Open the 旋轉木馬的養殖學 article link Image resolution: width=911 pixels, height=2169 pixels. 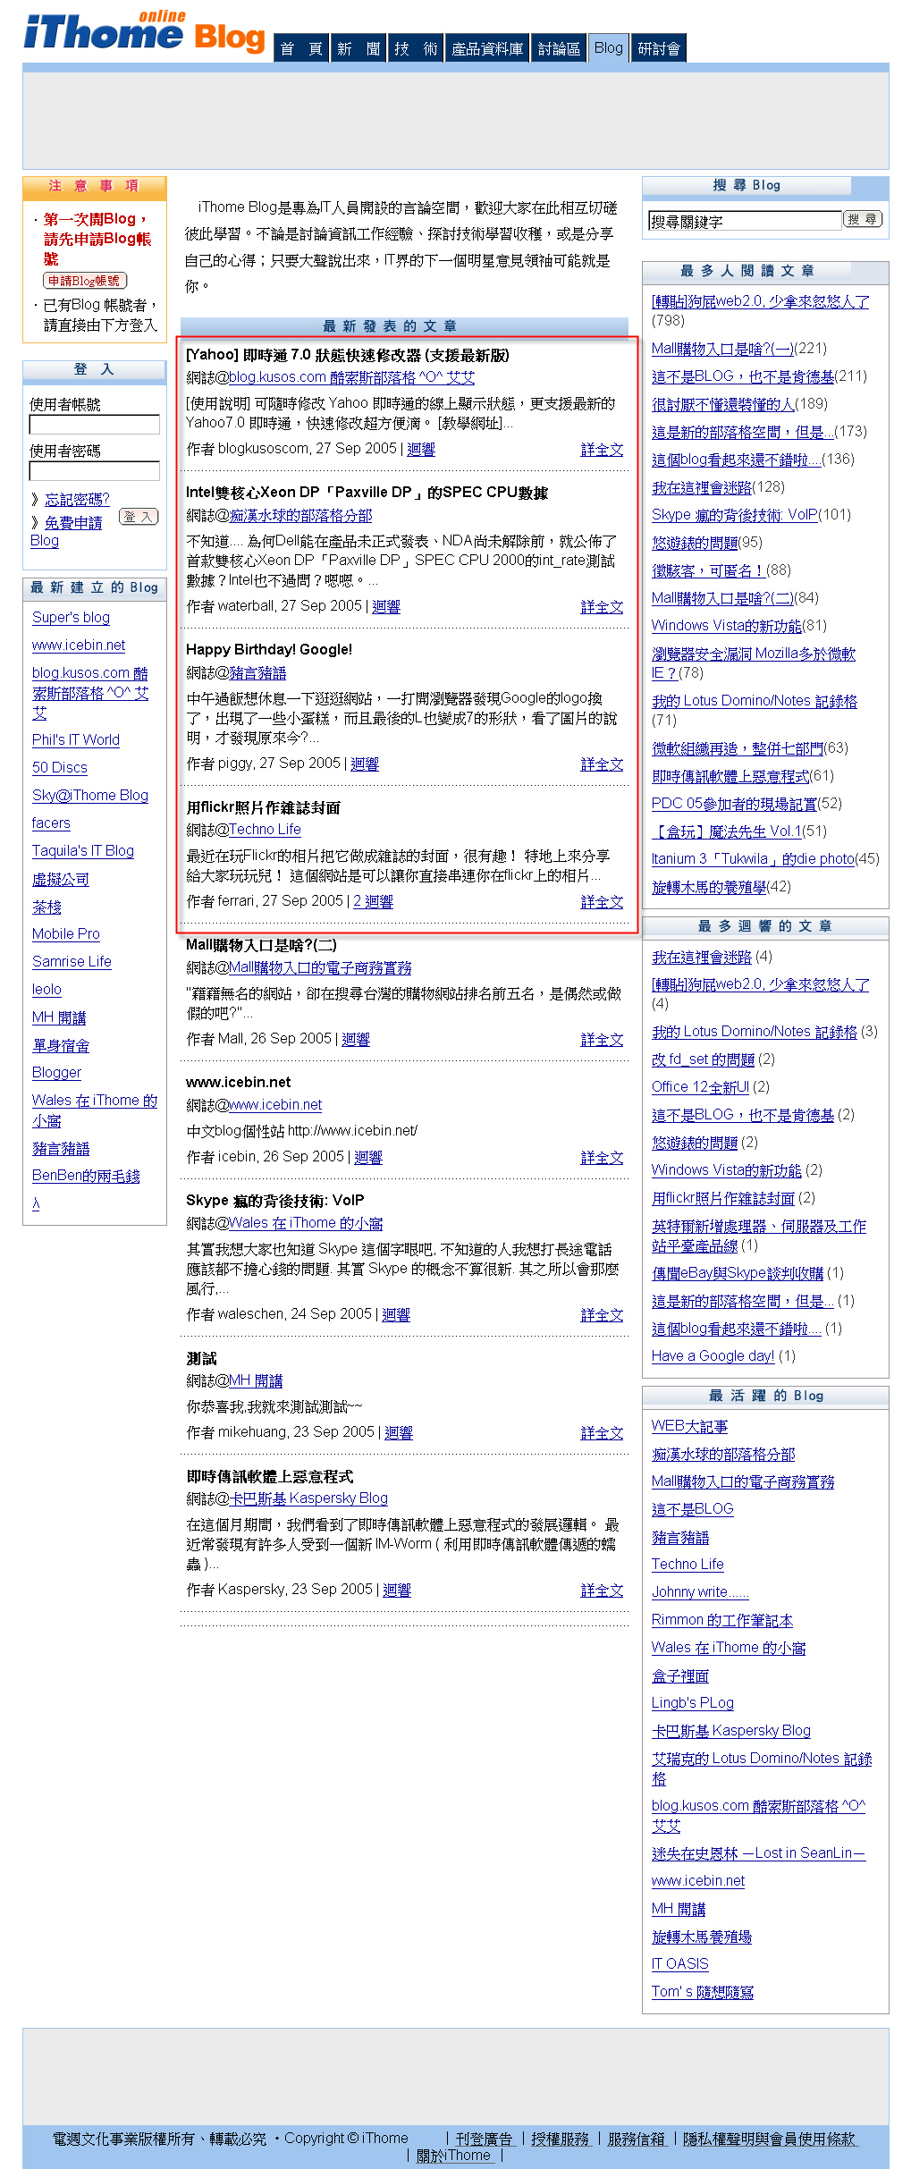(x=709, y=886)
